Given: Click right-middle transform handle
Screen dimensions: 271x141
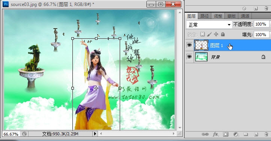Looking at the screenshot, I should coord(120,88).
